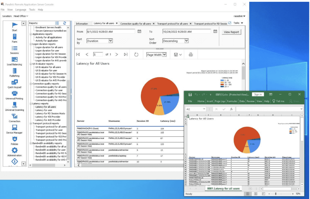The height and width of the screenshot is (199, 310).
Task: Open the Sort By dropdown
Action: pyautogui.click(x=110, y=41)
